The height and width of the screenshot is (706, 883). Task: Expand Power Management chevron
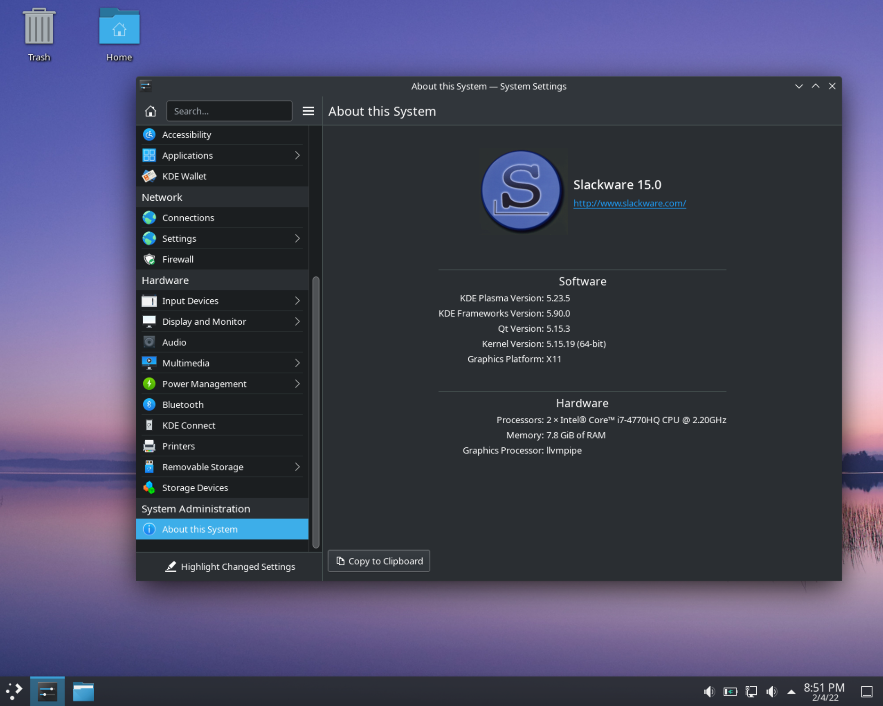pos(297,384)
